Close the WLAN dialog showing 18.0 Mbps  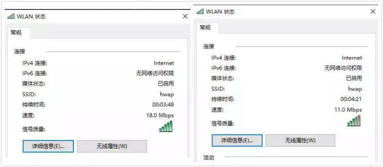(185, 16)
